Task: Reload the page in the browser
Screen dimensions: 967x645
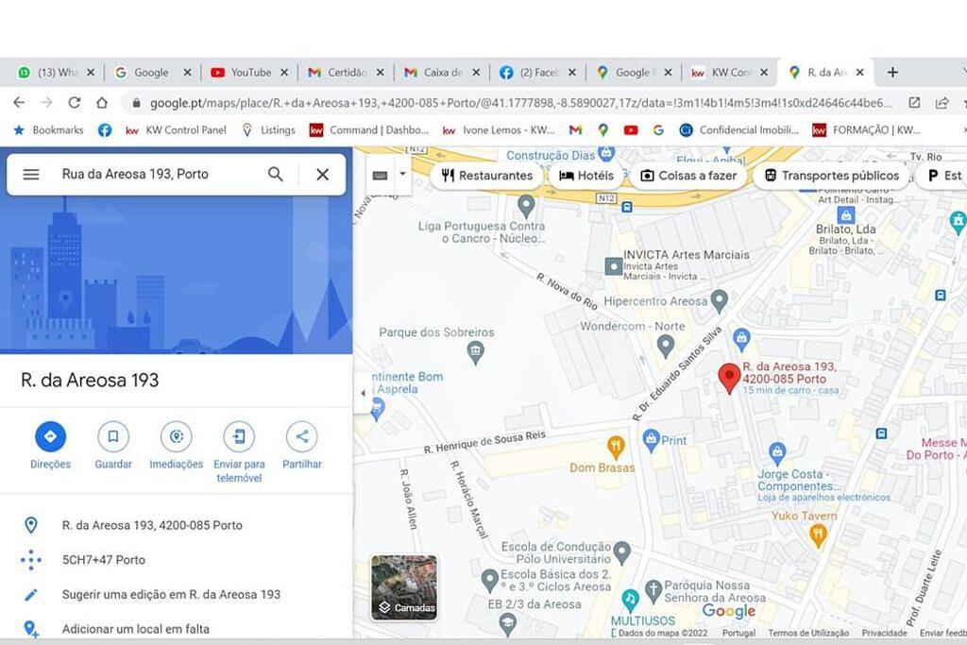Action: point(75,102)
